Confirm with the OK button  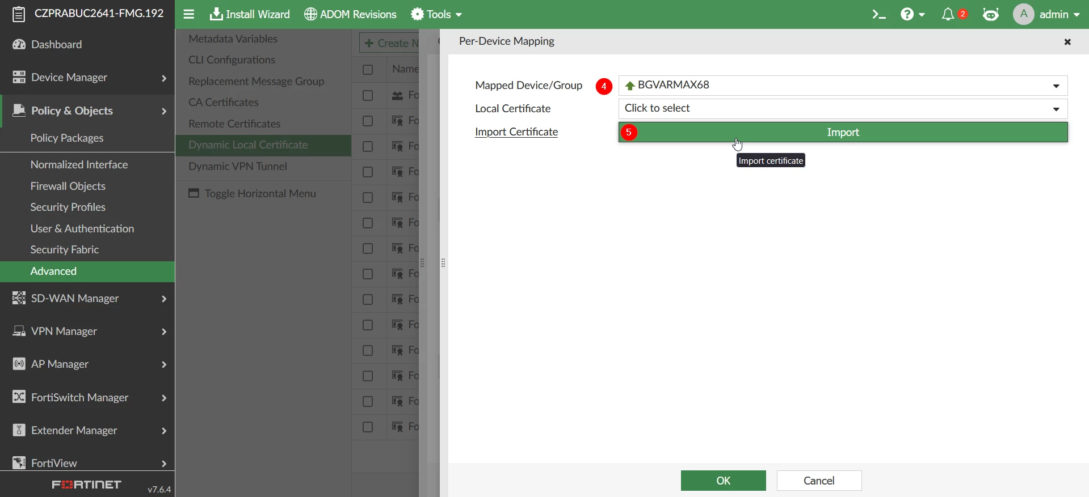click(x=724, y=481)
